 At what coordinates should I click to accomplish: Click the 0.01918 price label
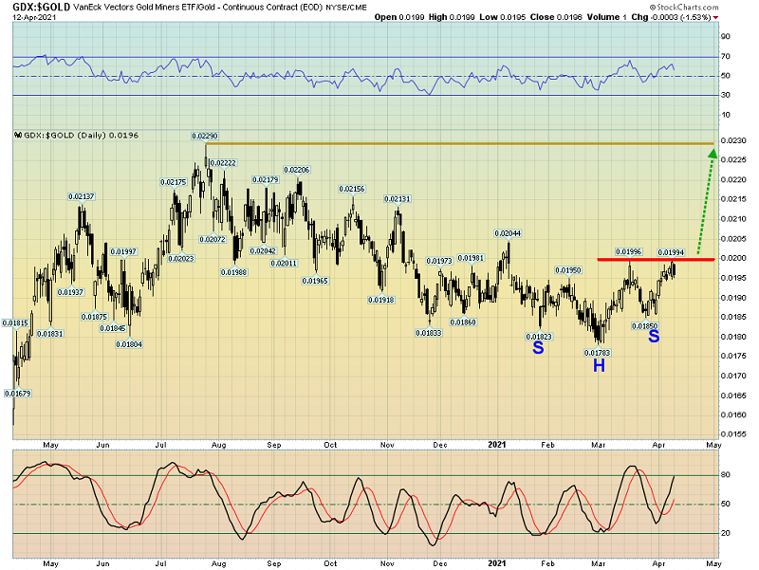tap(381, 300)
